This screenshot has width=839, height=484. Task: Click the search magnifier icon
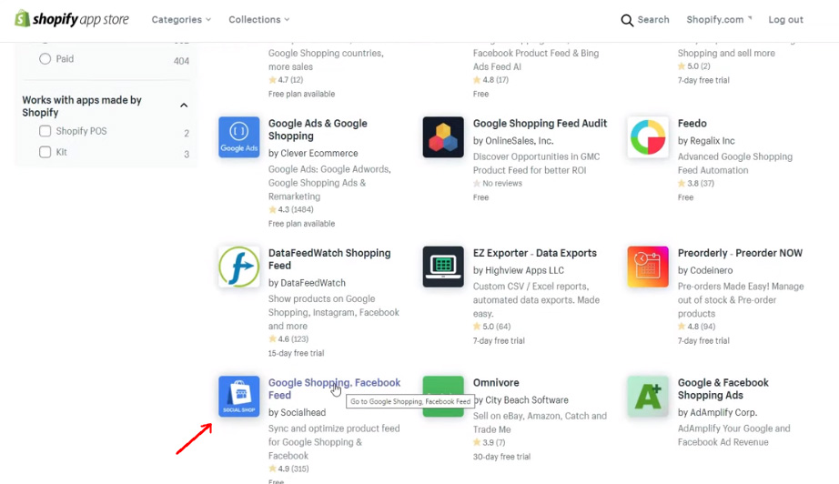(627, 20)
